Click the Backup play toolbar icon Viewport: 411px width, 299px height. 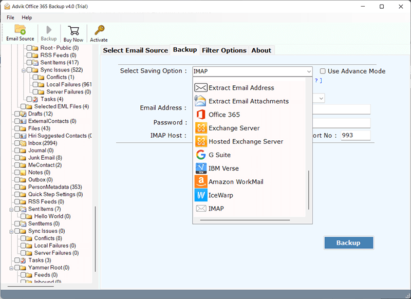pos(49,30)
